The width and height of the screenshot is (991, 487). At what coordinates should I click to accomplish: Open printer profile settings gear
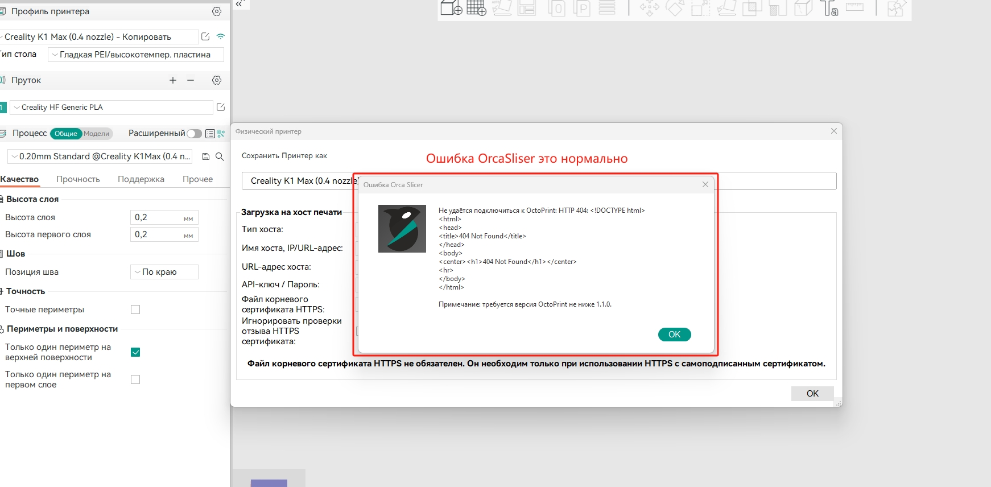point(217,11)
